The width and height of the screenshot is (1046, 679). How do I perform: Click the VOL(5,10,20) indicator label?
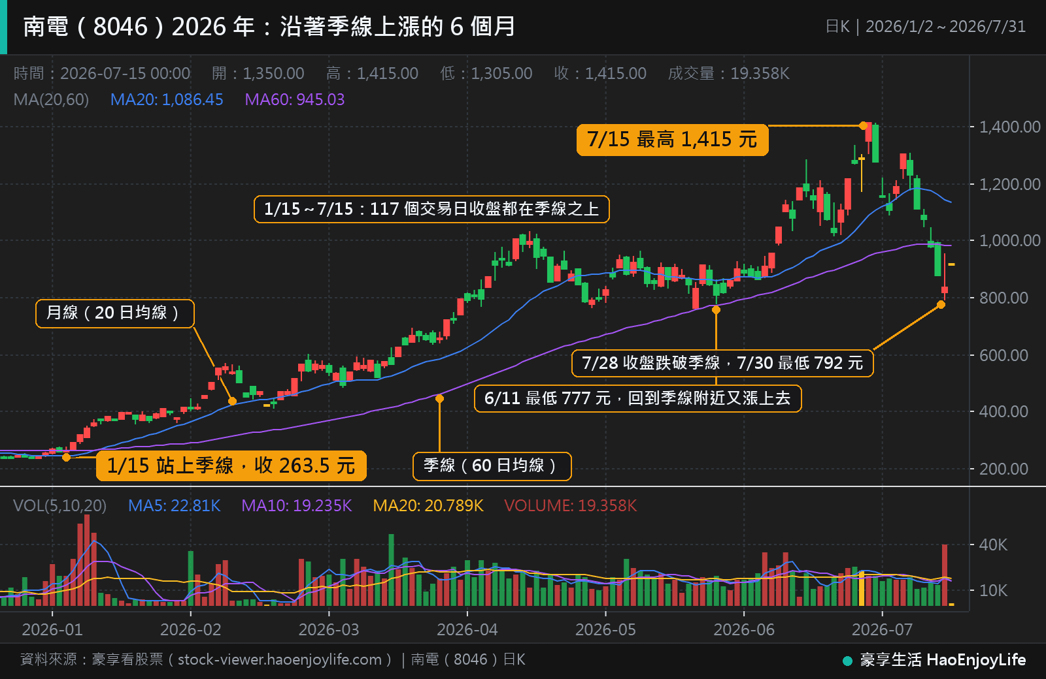pos(59,505)
